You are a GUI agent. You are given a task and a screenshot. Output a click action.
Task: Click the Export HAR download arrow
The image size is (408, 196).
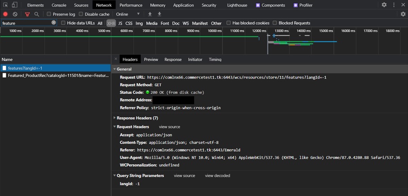tap(159, 14)
